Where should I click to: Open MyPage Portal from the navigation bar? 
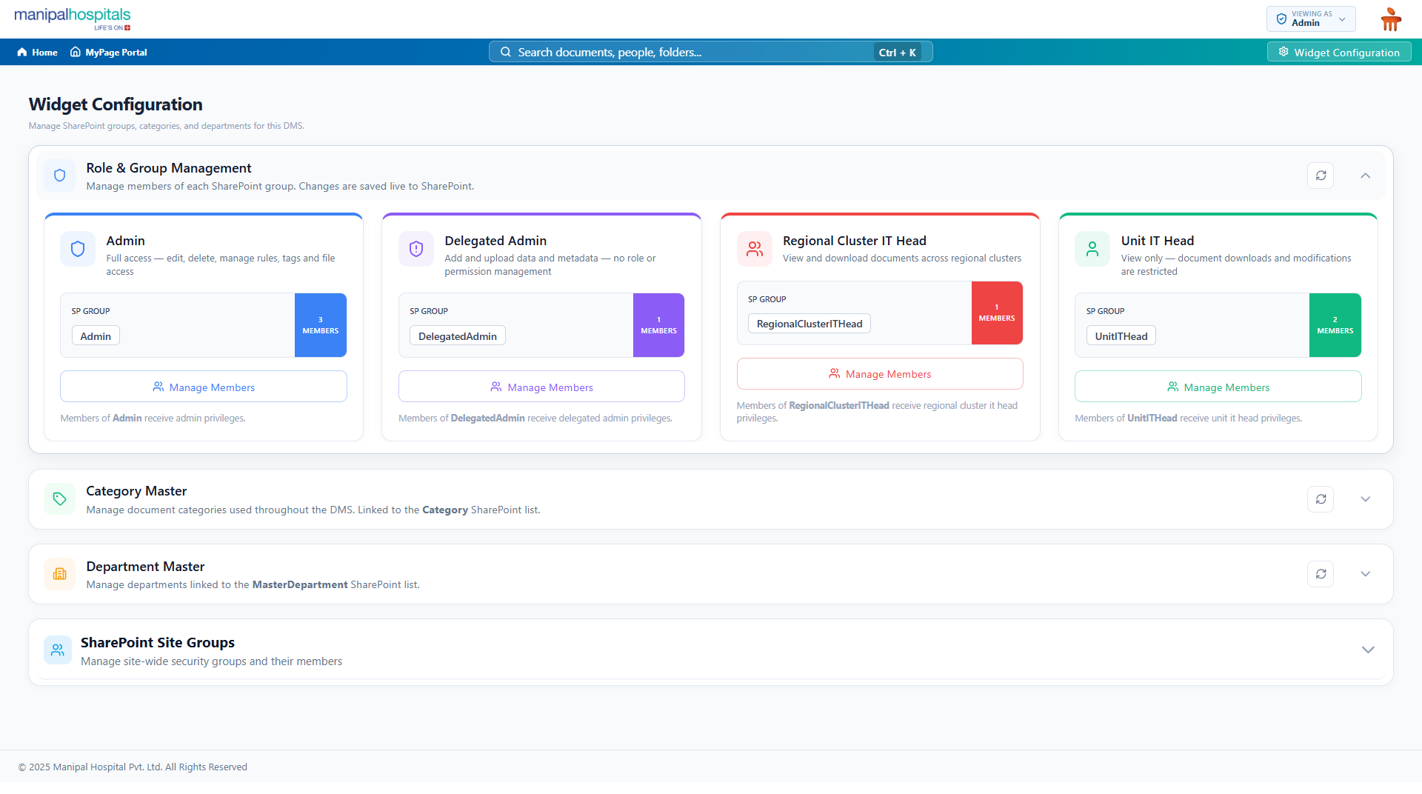pyautogui.click(x=109, y=53)
